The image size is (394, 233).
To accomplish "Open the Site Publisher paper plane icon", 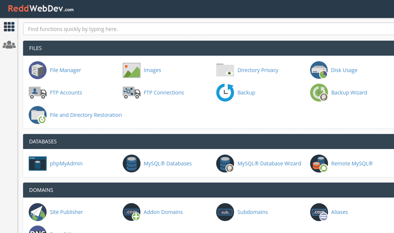I will point(38,212).
